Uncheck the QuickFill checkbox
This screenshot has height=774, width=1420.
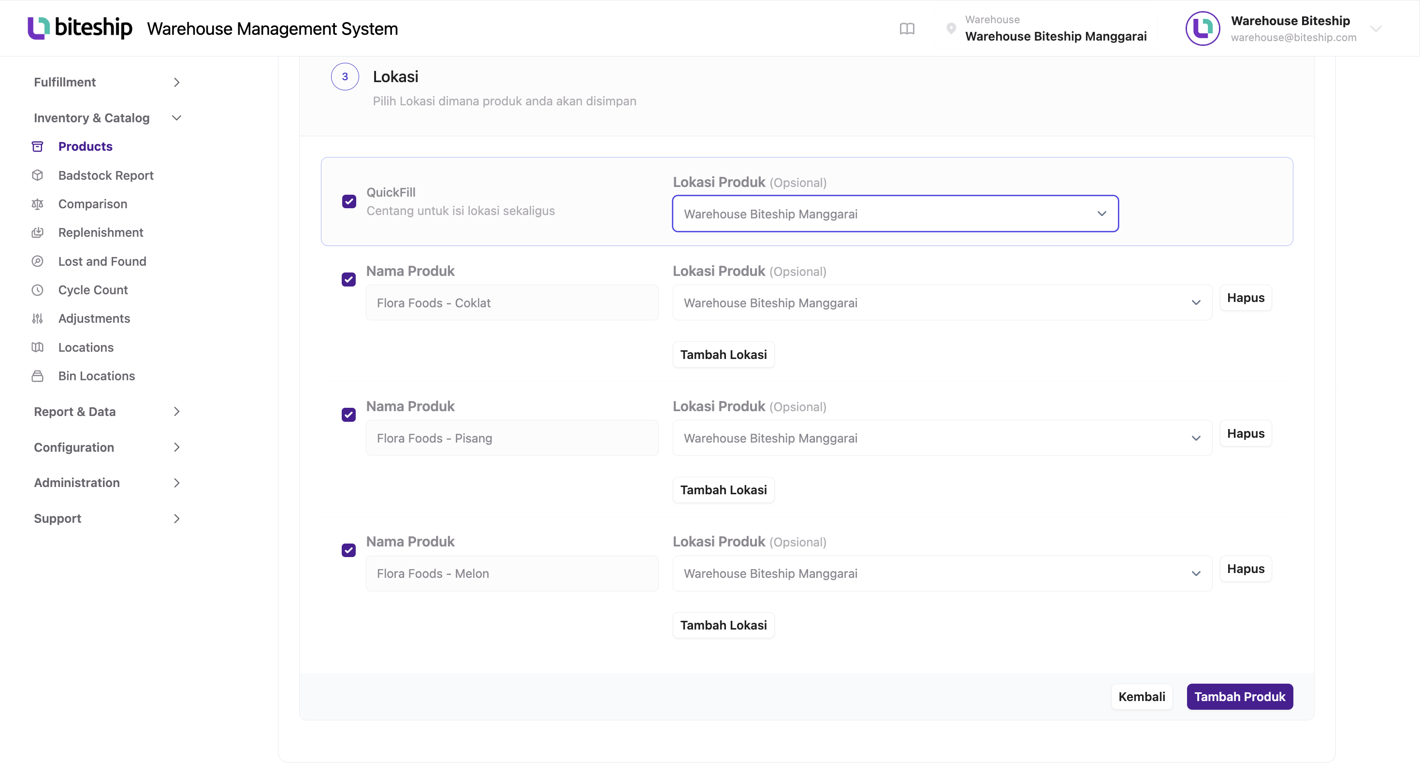pos(349,201)
